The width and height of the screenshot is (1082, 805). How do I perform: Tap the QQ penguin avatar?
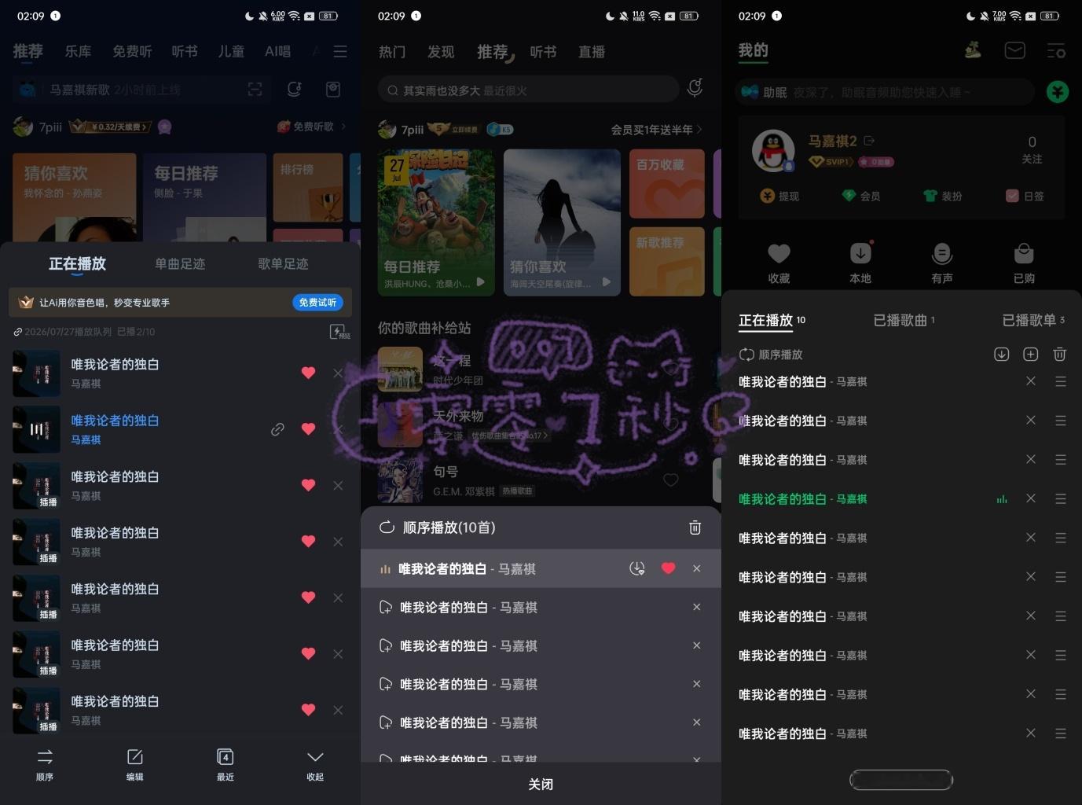point(773,151)
